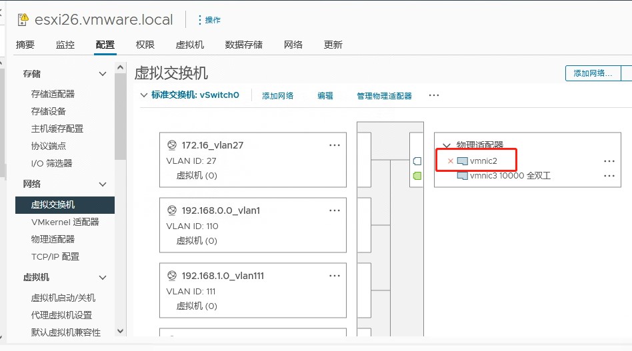Switch to the 监控 tab
Screen dimensions: 632x351
pyautogui.click(x=65, y=45)
